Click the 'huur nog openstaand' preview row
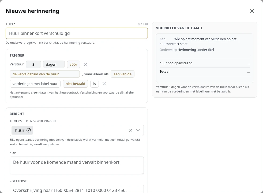Screen dimensions: 263x193 (x=205, y=63)
